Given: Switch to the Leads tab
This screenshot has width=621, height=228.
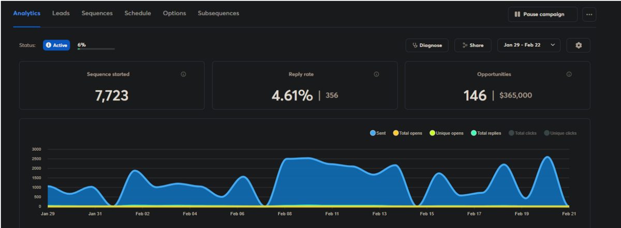Looking at the screenshot, I should [61, 13].
